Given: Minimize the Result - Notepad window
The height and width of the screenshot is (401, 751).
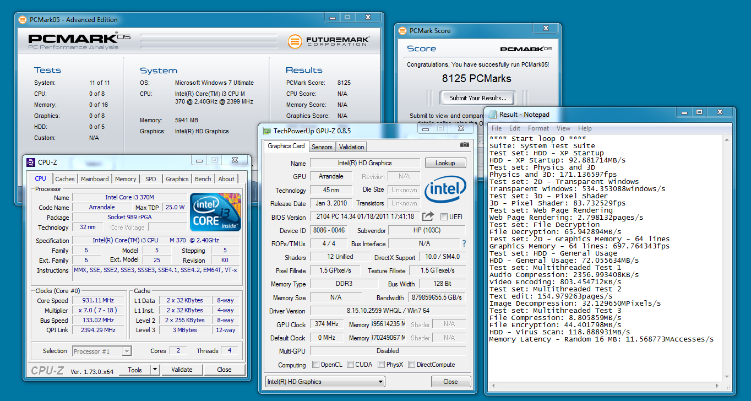Looking at the screenshot, I should point(683,112).
